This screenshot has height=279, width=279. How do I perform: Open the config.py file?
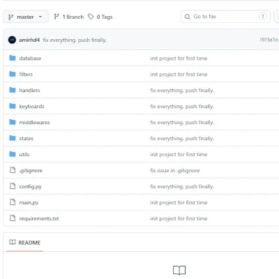click(x=31, y=186)
